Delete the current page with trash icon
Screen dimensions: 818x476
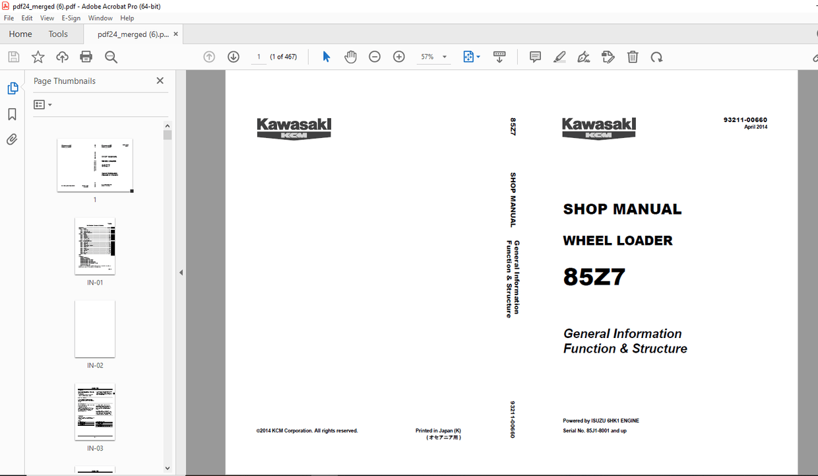[632, 57]
